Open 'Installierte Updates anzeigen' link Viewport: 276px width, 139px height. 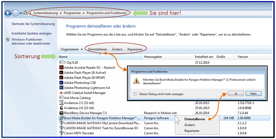coord(31,33)
